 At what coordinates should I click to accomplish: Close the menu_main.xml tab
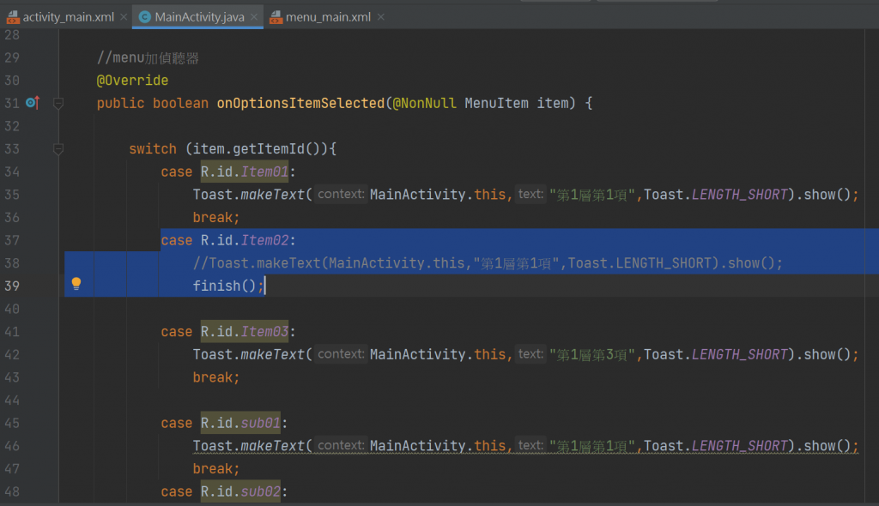tap(381, 17)
